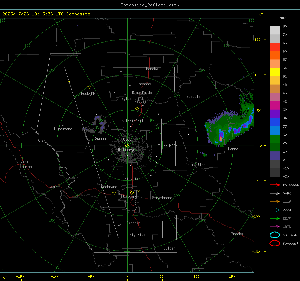Click the Hanna town label
The width and height of the screenshot is (300, 281).
pos(233,149)
